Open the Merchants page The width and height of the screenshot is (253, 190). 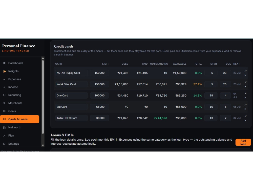point(20,103)
